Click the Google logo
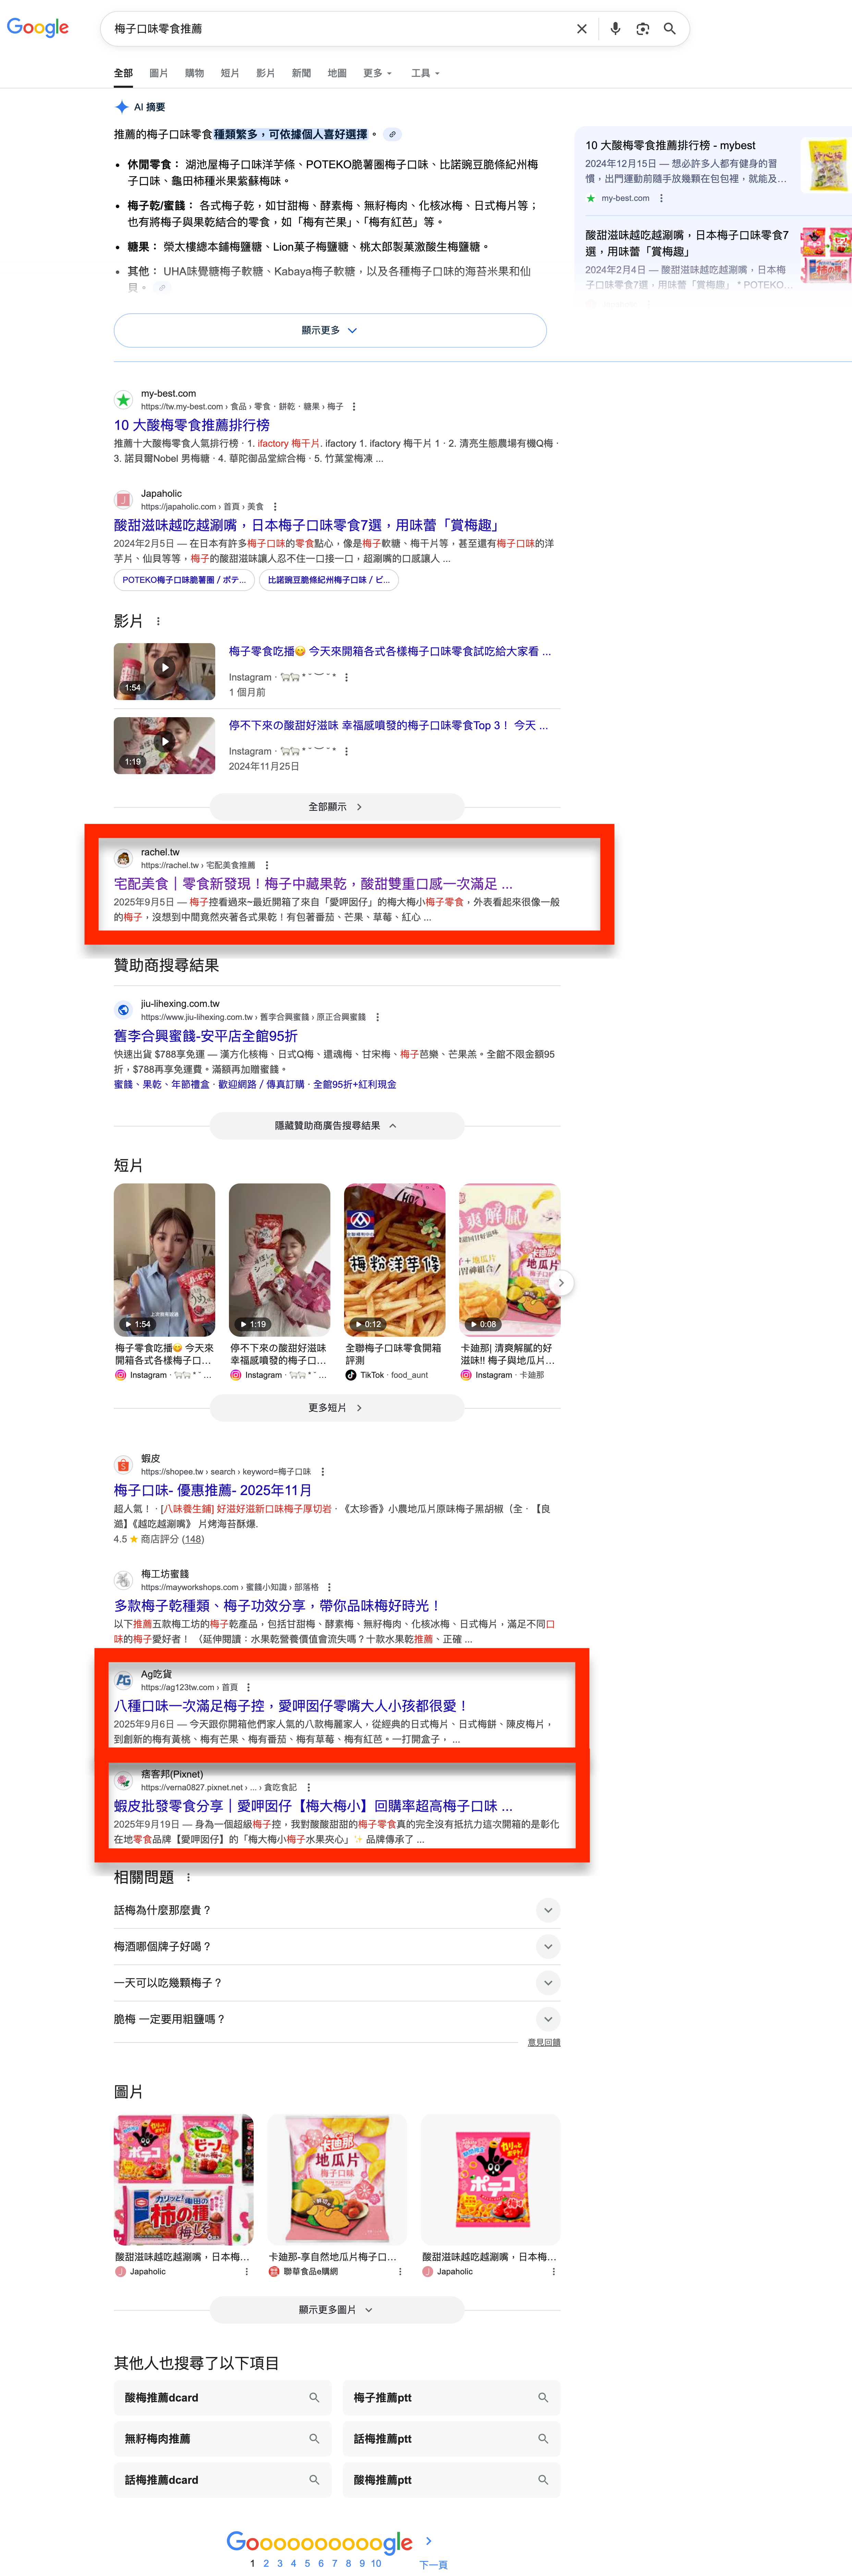Screen dimensions: 852x2576 (x=38, y=28)
